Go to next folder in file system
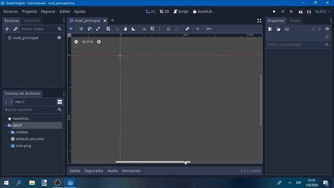Screen dimensions: 334x188 pyautogui.click(x=11, y=102)
